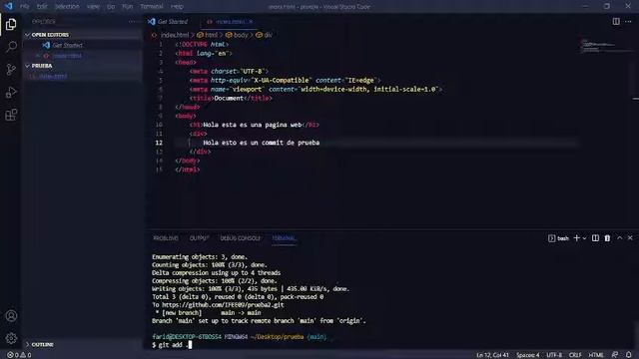This screenshot has height=359, width=639.
Task: Switch to the Debug Console tab
Action: pos(240,238)
